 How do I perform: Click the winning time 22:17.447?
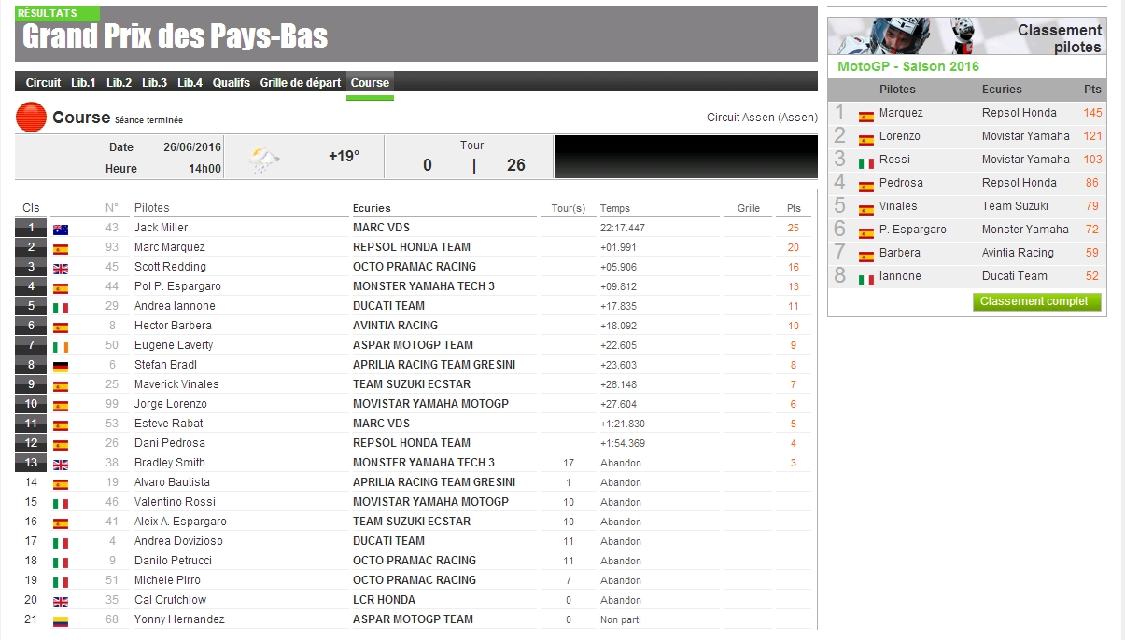pyautogui.click(x=623, y=228)
